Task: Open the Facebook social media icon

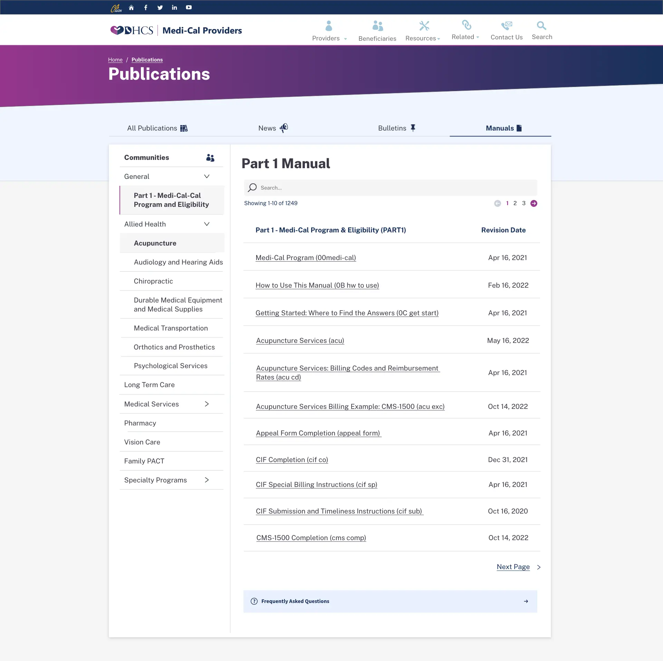Action: pos(145,7)
